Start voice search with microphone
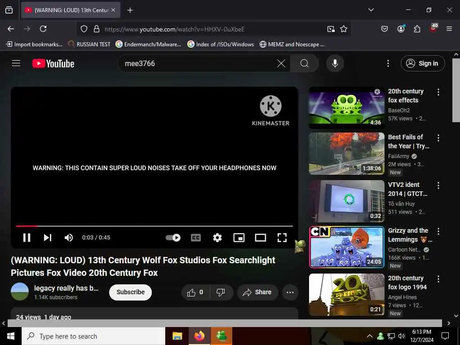The height and width of the screenshot is (345, 460). (x=335, y=63)
